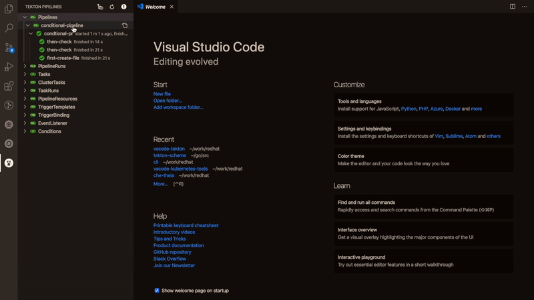Open the Search view in activity bar
Image resolution: width=534 pixels, height=300 pixels.
pyautogui.click(x=9, y=28)
